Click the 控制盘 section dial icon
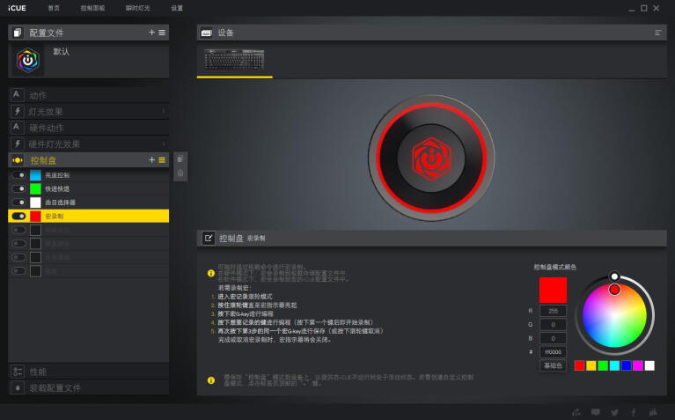 click(18, 160)
